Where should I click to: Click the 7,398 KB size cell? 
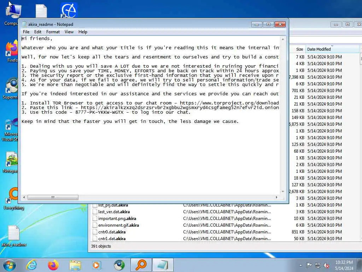pyautogui.click(x=297, y=77)
